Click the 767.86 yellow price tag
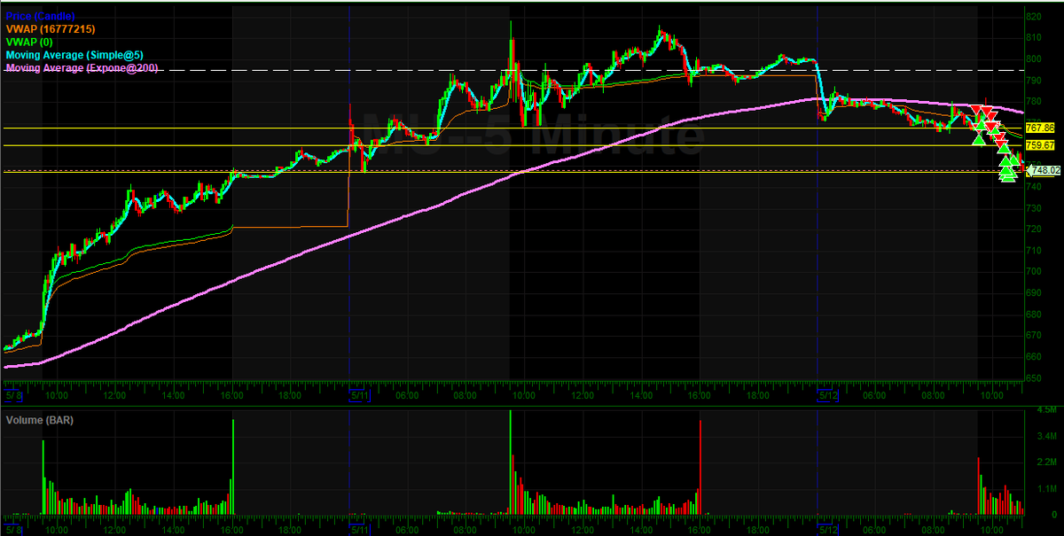1064x536 pixels. click(x=1039, y=128)
